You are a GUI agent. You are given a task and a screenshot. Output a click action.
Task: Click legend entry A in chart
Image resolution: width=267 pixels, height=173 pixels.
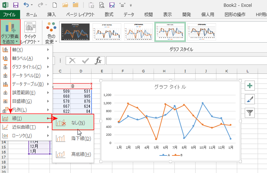click(165, 155)
